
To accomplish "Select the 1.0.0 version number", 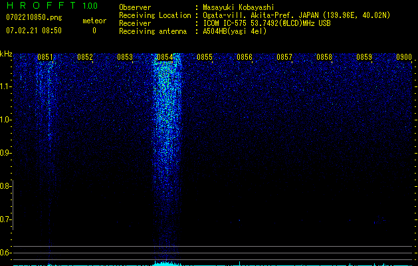I will tap(90, 6).
